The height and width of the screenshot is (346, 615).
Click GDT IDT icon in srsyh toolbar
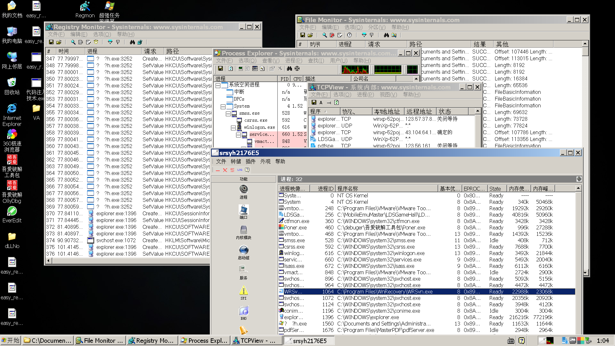(x=232, y=170)
